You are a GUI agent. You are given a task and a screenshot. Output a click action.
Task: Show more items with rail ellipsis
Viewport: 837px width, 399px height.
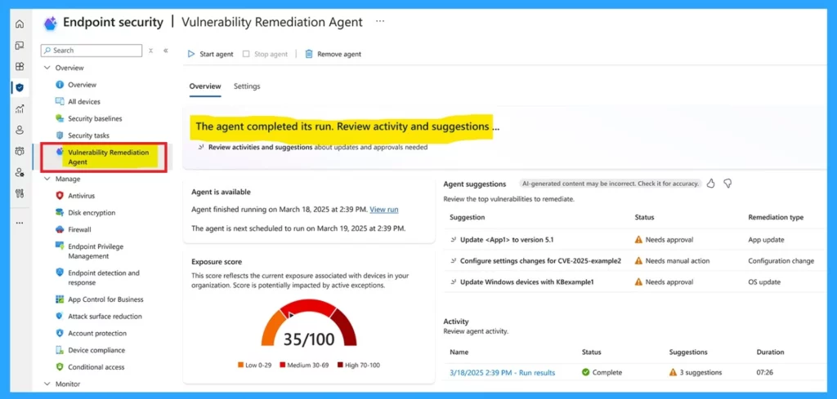click(x=20, y=223)
